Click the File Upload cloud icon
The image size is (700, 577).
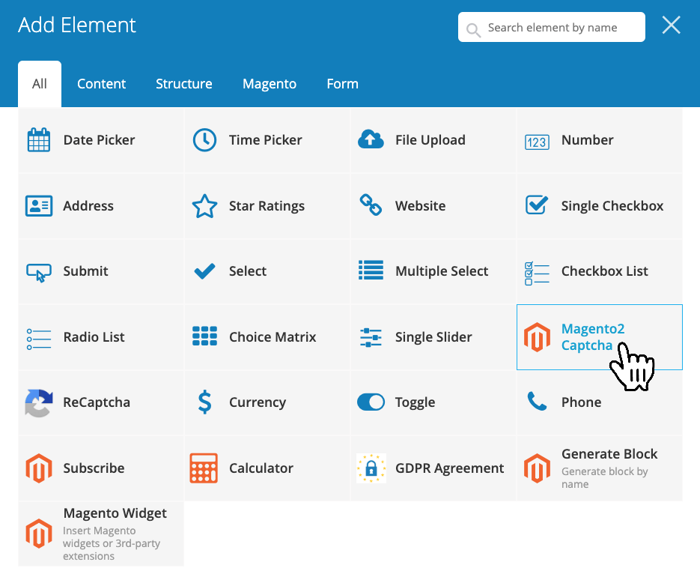tap(371, 140)
